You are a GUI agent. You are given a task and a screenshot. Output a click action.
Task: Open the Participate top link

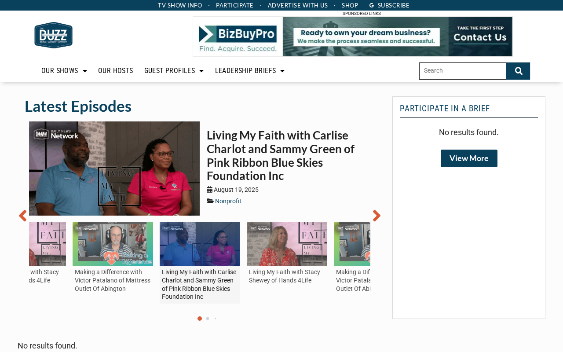(x=234, y=5)
